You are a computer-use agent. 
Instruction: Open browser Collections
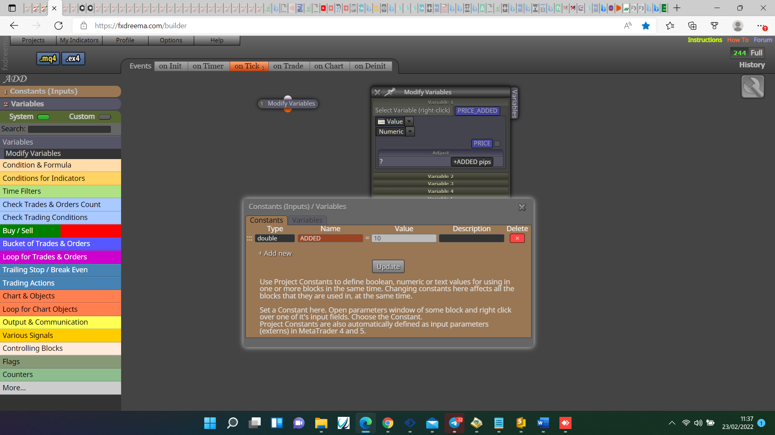[692, 26]
